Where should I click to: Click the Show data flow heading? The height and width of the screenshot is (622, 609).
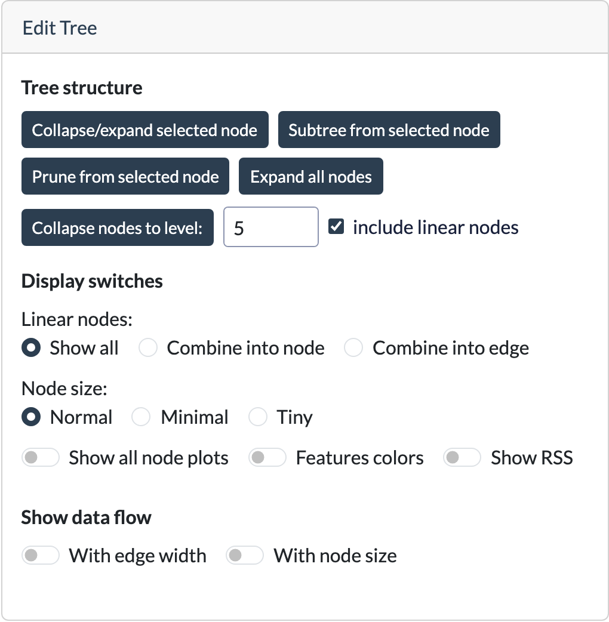[86, 518]
